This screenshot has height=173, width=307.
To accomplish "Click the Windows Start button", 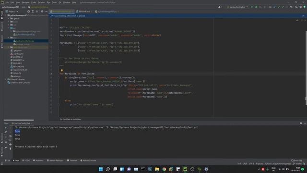I will pyautogui.click(x=101, y=169).
